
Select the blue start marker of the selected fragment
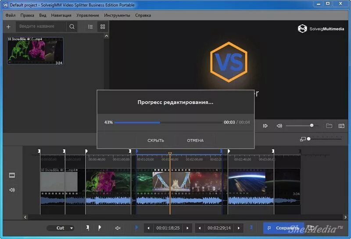[137, 151]
